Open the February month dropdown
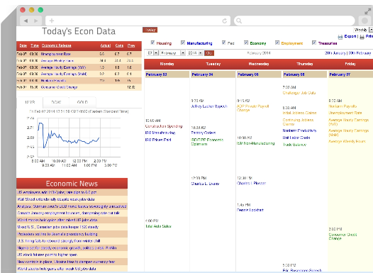The width and height of the screenshot is (373, 273). 172,52
